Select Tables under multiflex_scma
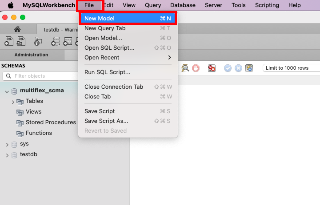This screenshot has width=320, height=205. point(35,101)
